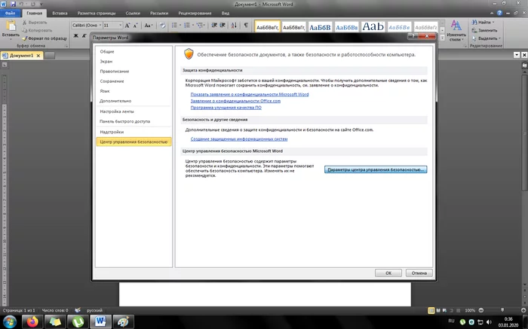528x329 pixels.
Task: Open link Заявление о конфиденциальности Office.com
Action: [x=235, y=101]
